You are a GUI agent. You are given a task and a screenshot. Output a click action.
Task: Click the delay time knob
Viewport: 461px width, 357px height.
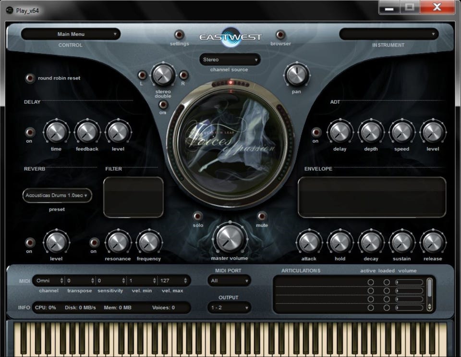pyautogui.click(x=56, y=132)
